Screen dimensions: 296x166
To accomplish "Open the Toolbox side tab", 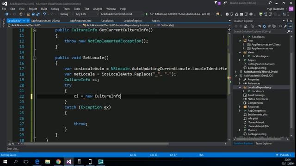I will [x=3, y=23].
